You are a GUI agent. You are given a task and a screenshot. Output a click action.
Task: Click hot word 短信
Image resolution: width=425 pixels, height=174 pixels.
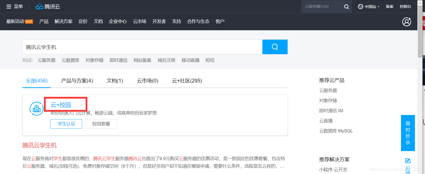pyautogui.click(x=210, y=60)
